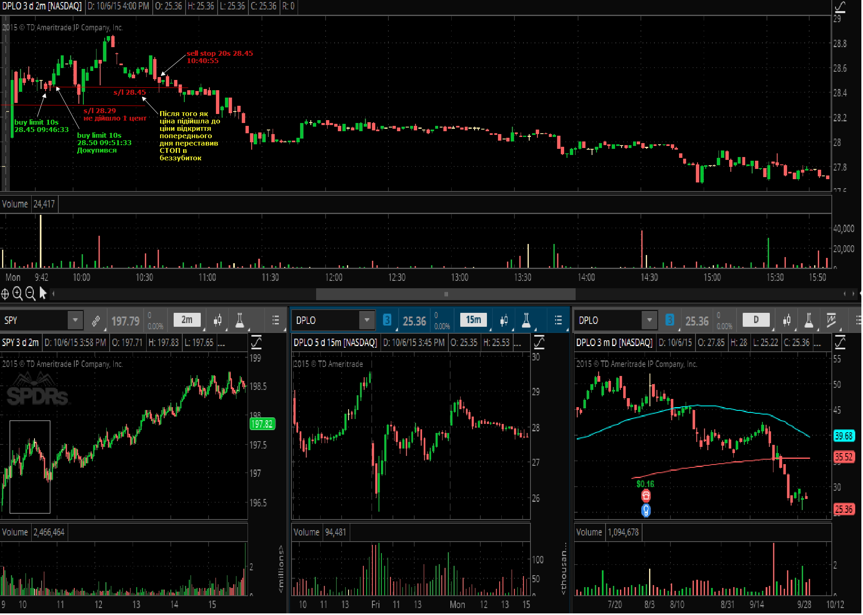Click the 'C: 25.36' close readout on the main chart
This screenshot has height=615, width=863.
[x=264, y=6]
